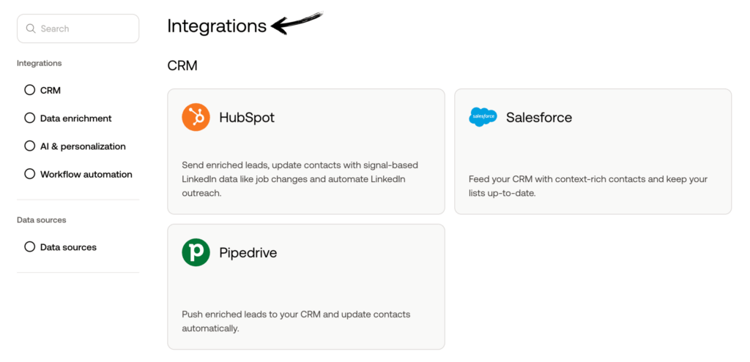Image resolution: width=750 pixels, height=362 pixels.
Task: Select the Workflow automation radio option
Action: (x=30, y=174)
